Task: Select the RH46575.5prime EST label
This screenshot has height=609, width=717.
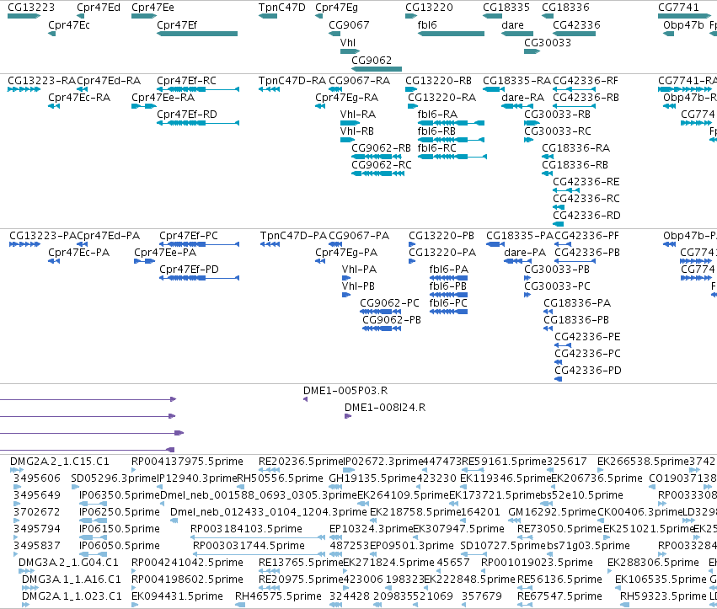Action: (x=279, y=596)
